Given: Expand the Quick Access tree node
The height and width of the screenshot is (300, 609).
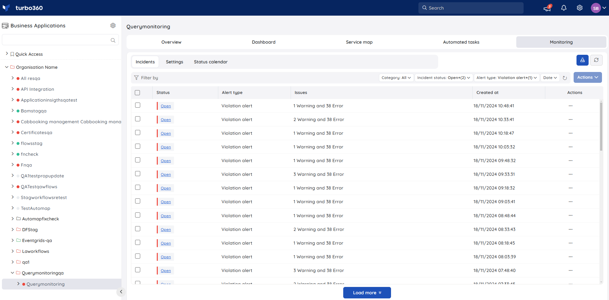Looking at the screenshot, I should (7, 54).
